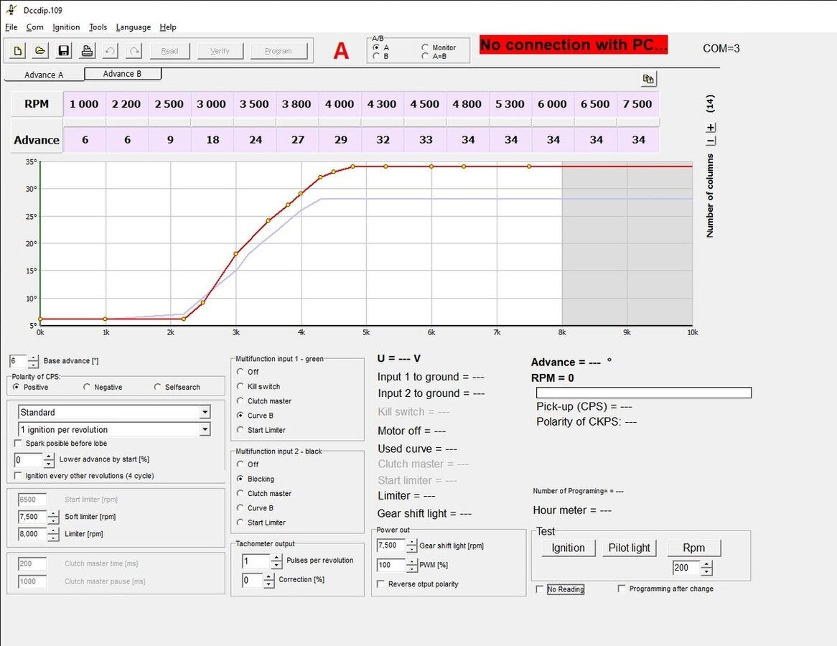Increase number of columns with the plus control
Screen dimensions: 837x646
(711, 128)
